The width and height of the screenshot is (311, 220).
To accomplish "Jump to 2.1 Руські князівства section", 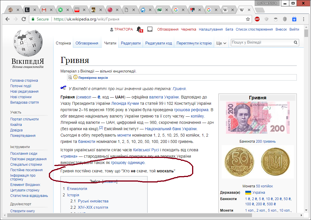I will pyautogui.click(x=93, y=201).
